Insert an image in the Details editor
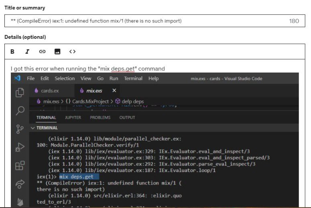 click(x=57, y=52)
